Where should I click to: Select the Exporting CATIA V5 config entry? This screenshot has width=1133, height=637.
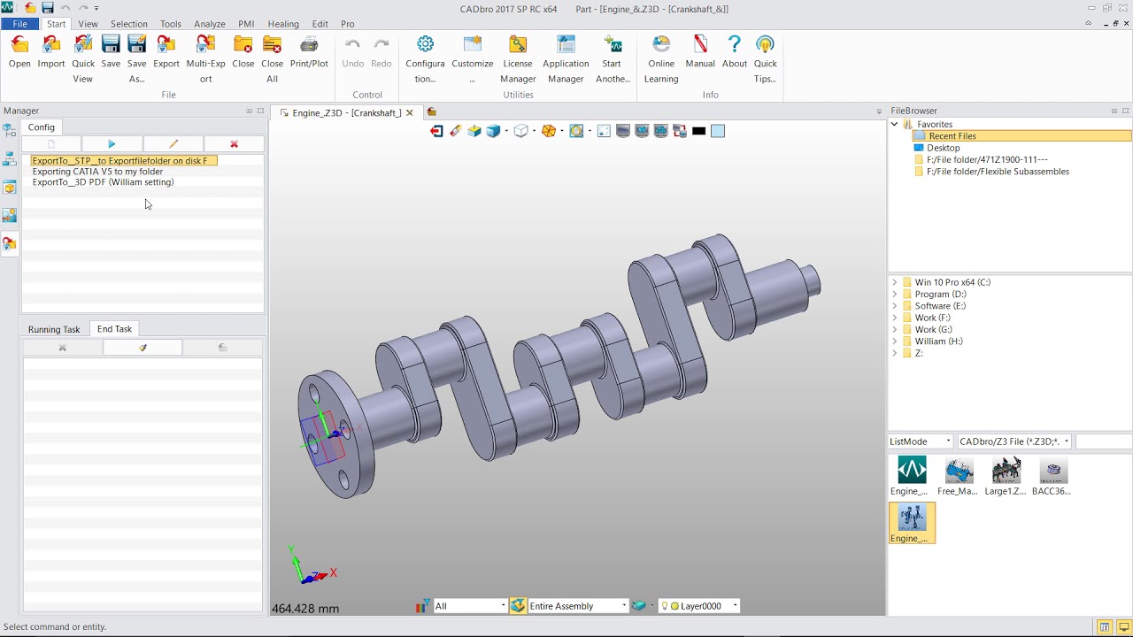[97, 172]
